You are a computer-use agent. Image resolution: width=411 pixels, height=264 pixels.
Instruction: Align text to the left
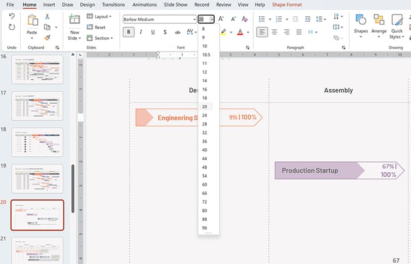click(x=262, y=31)
